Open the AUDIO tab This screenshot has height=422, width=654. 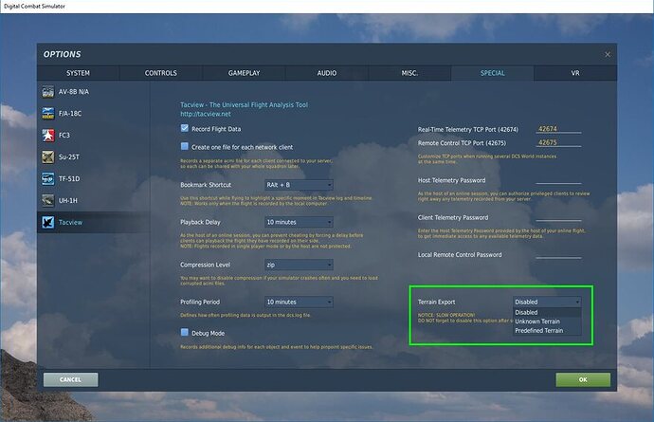pyautogui.click(x=327, y=73)
